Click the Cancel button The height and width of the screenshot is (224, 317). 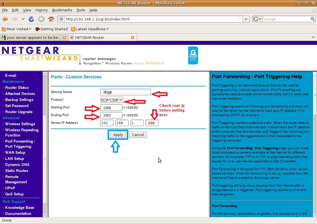click(138, 135)
